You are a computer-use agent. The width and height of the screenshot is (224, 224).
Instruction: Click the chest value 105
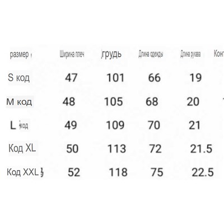[x=114, y=102]
